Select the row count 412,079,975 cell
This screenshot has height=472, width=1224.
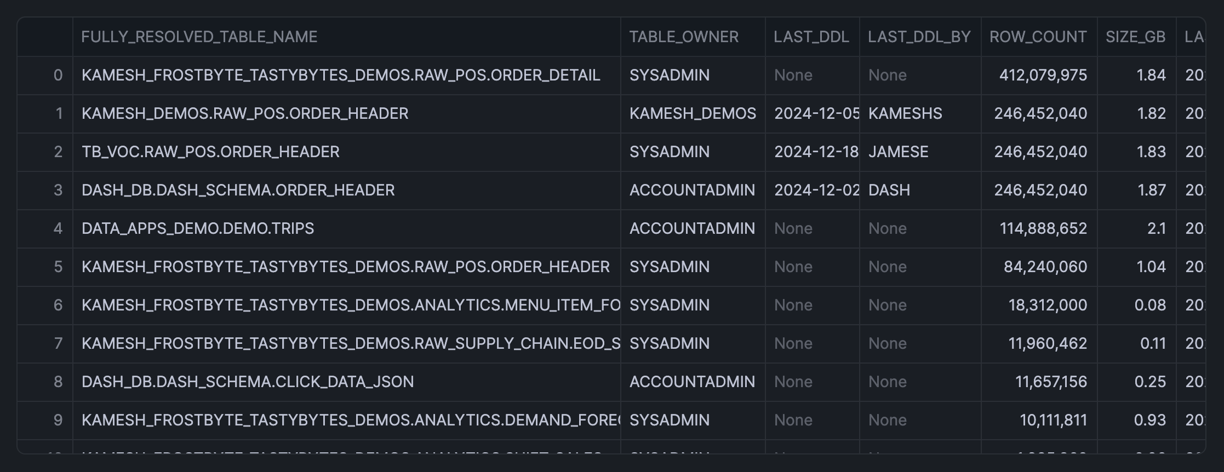1043,75
